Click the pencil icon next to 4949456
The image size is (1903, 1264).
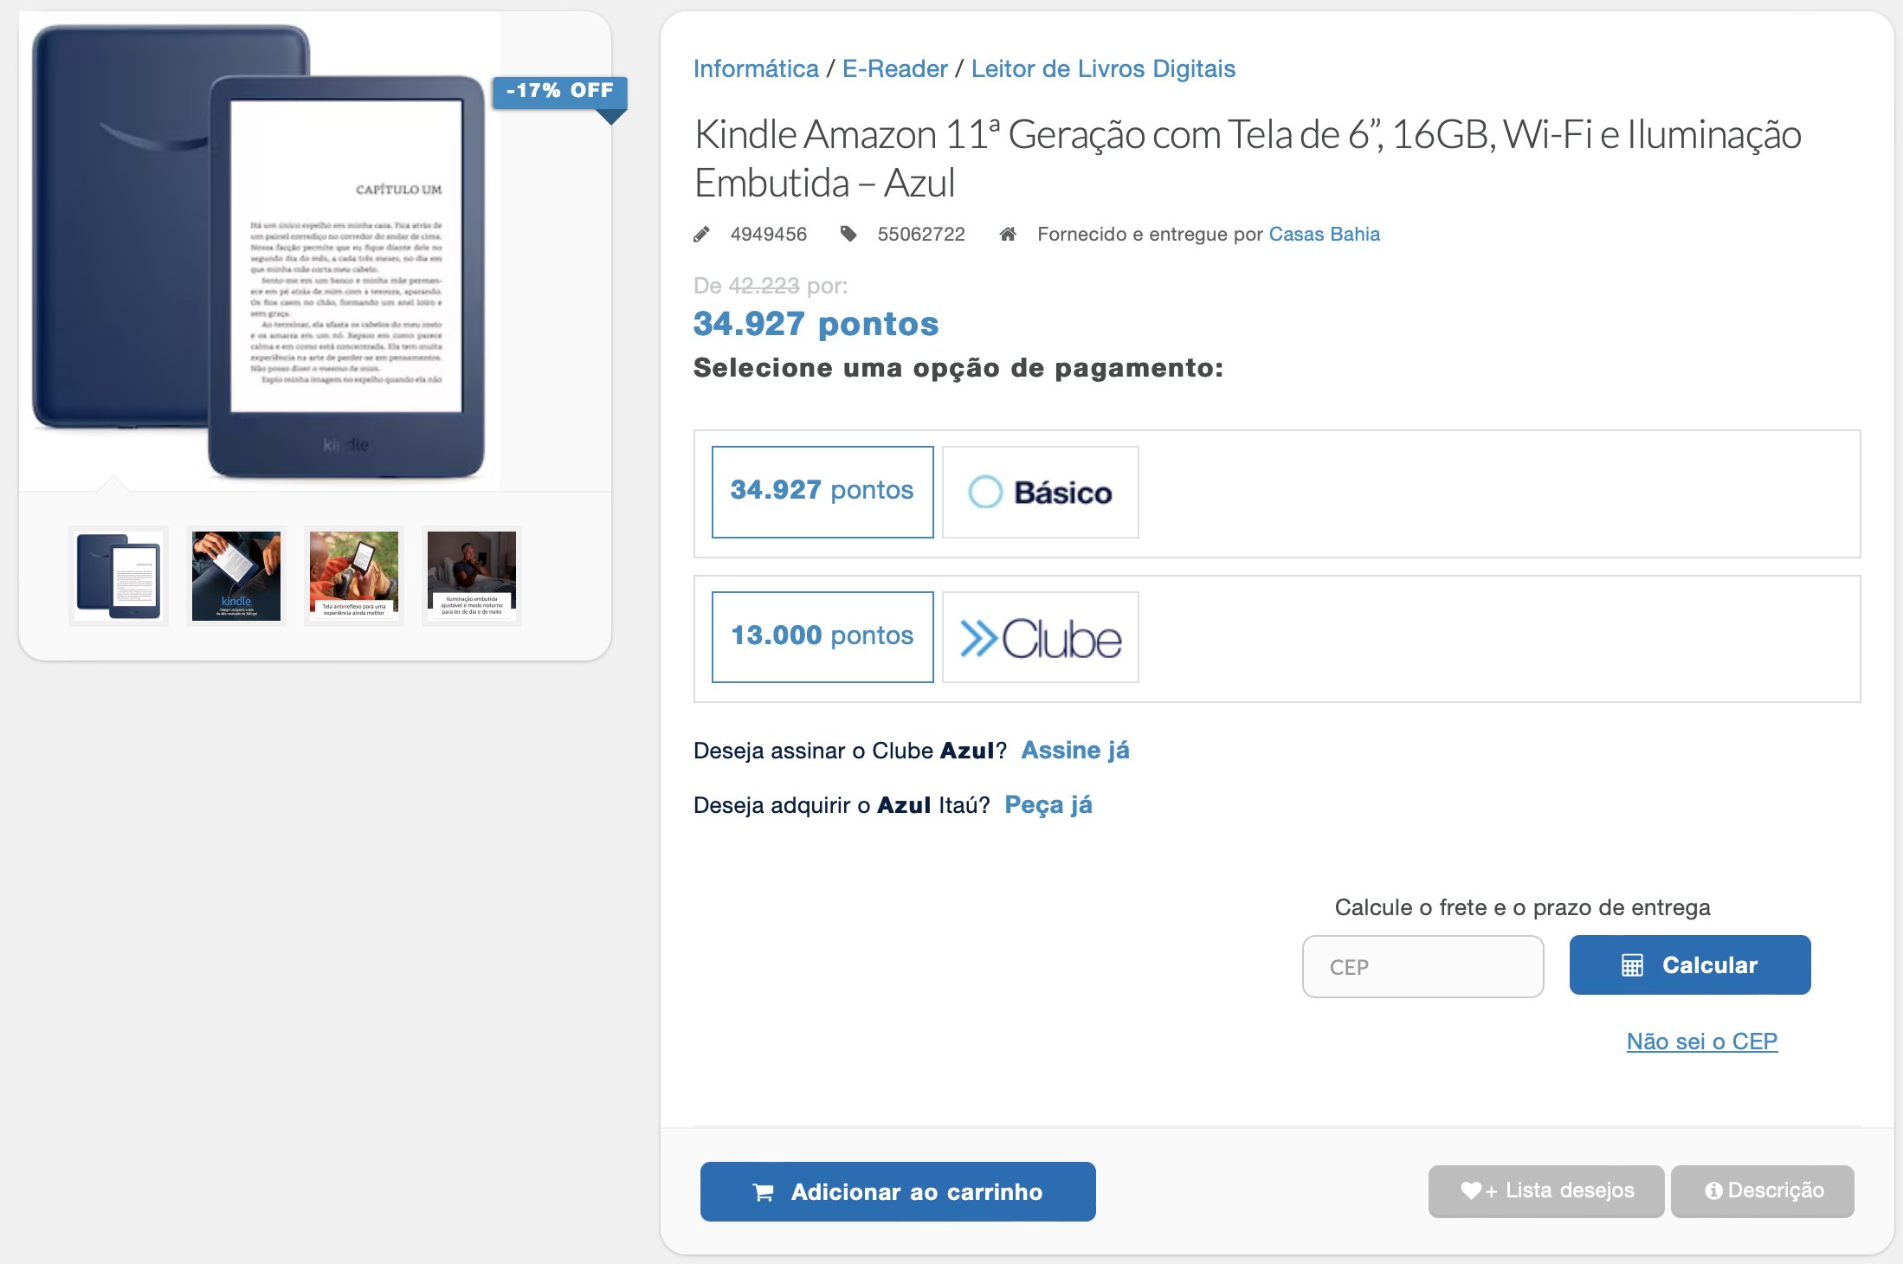tap(701, 235)
